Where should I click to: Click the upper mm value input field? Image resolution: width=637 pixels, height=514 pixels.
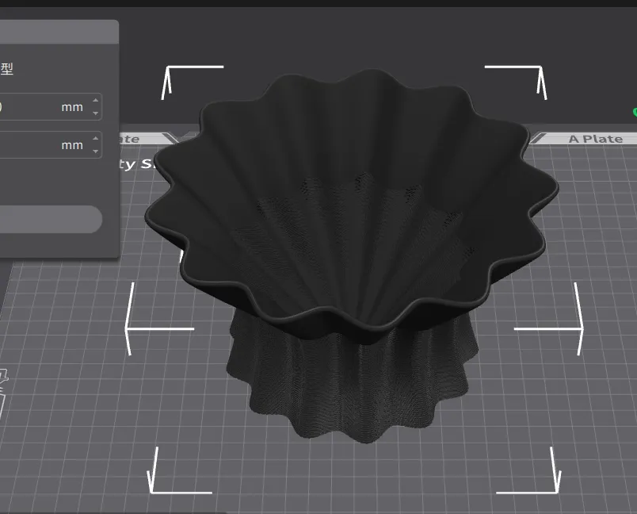(x=40, y=107)
